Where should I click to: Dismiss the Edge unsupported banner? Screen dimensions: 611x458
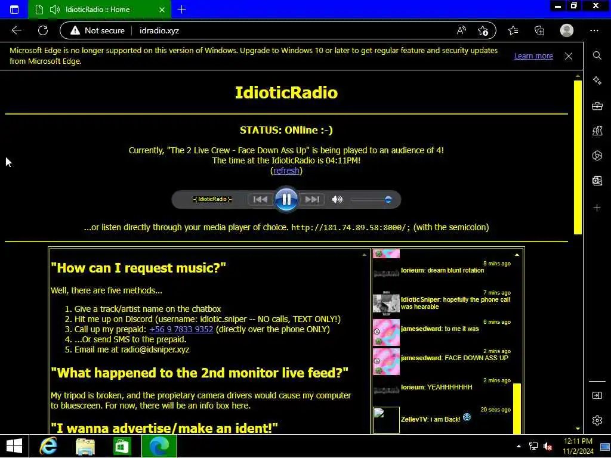(569, 56)
